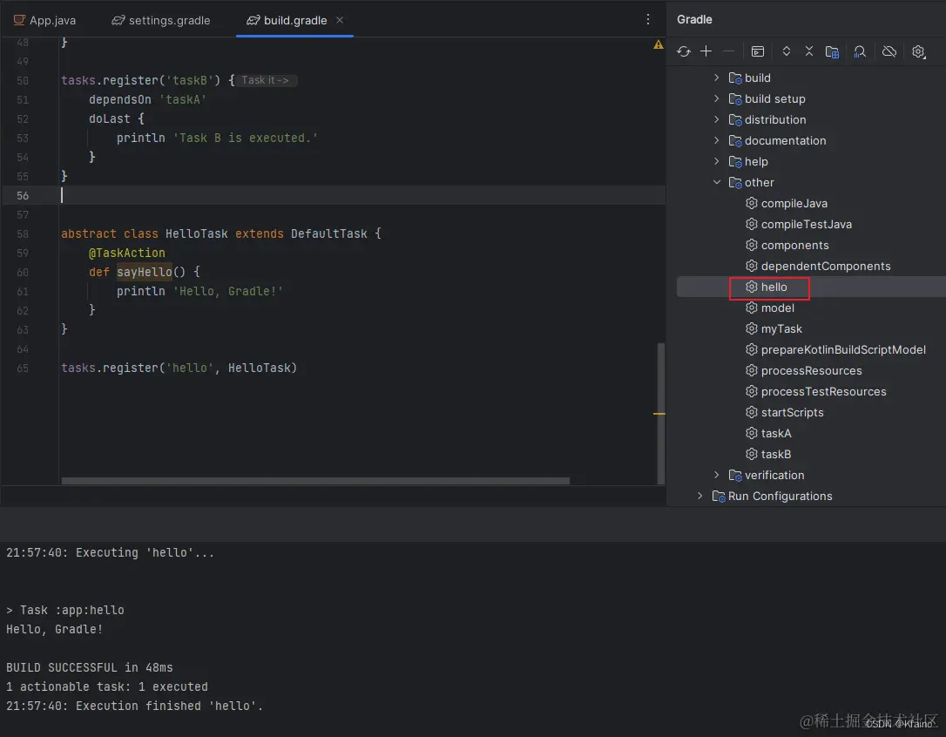Select the compileJava task
The image size is (946, 737).
click(794, 203)
